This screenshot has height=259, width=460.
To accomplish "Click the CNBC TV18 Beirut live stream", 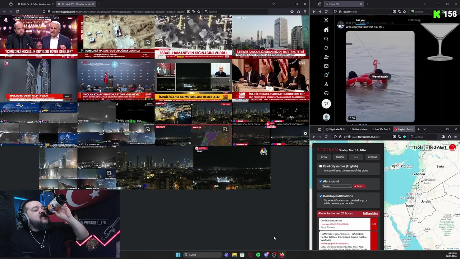I will [232, 168].
